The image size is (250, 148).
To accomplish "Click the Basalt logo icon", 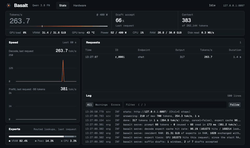I will click(9, 5).
